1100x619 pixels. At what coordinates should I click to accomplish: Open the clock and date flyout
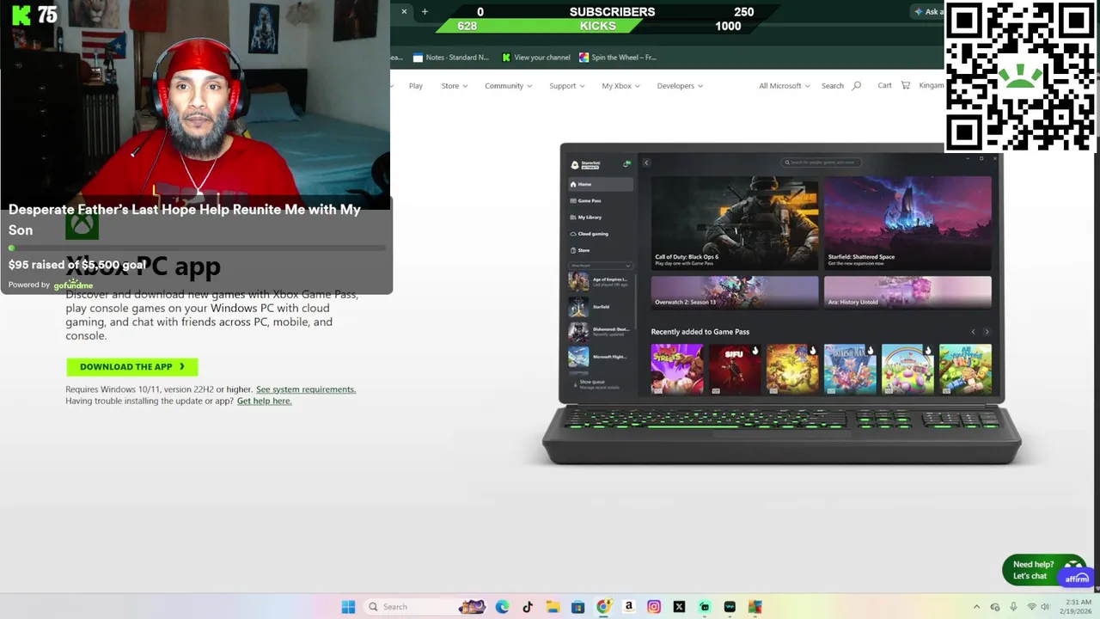pos(1078,607)
